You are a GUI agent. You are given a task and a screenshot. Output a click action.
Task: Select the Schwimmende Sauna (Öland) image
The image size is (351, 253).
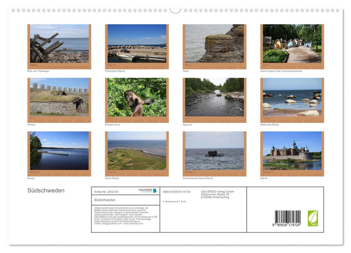(x=214, y=152)
